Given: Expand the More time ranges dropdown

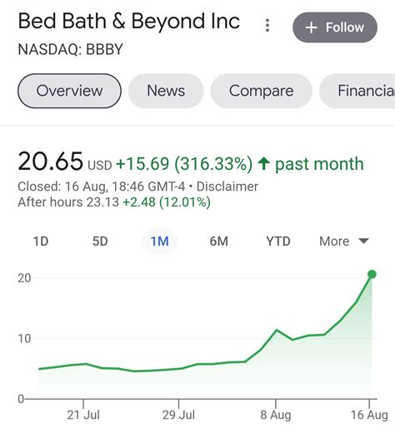Looking at the screenshot, I should (x=344, y=241).
